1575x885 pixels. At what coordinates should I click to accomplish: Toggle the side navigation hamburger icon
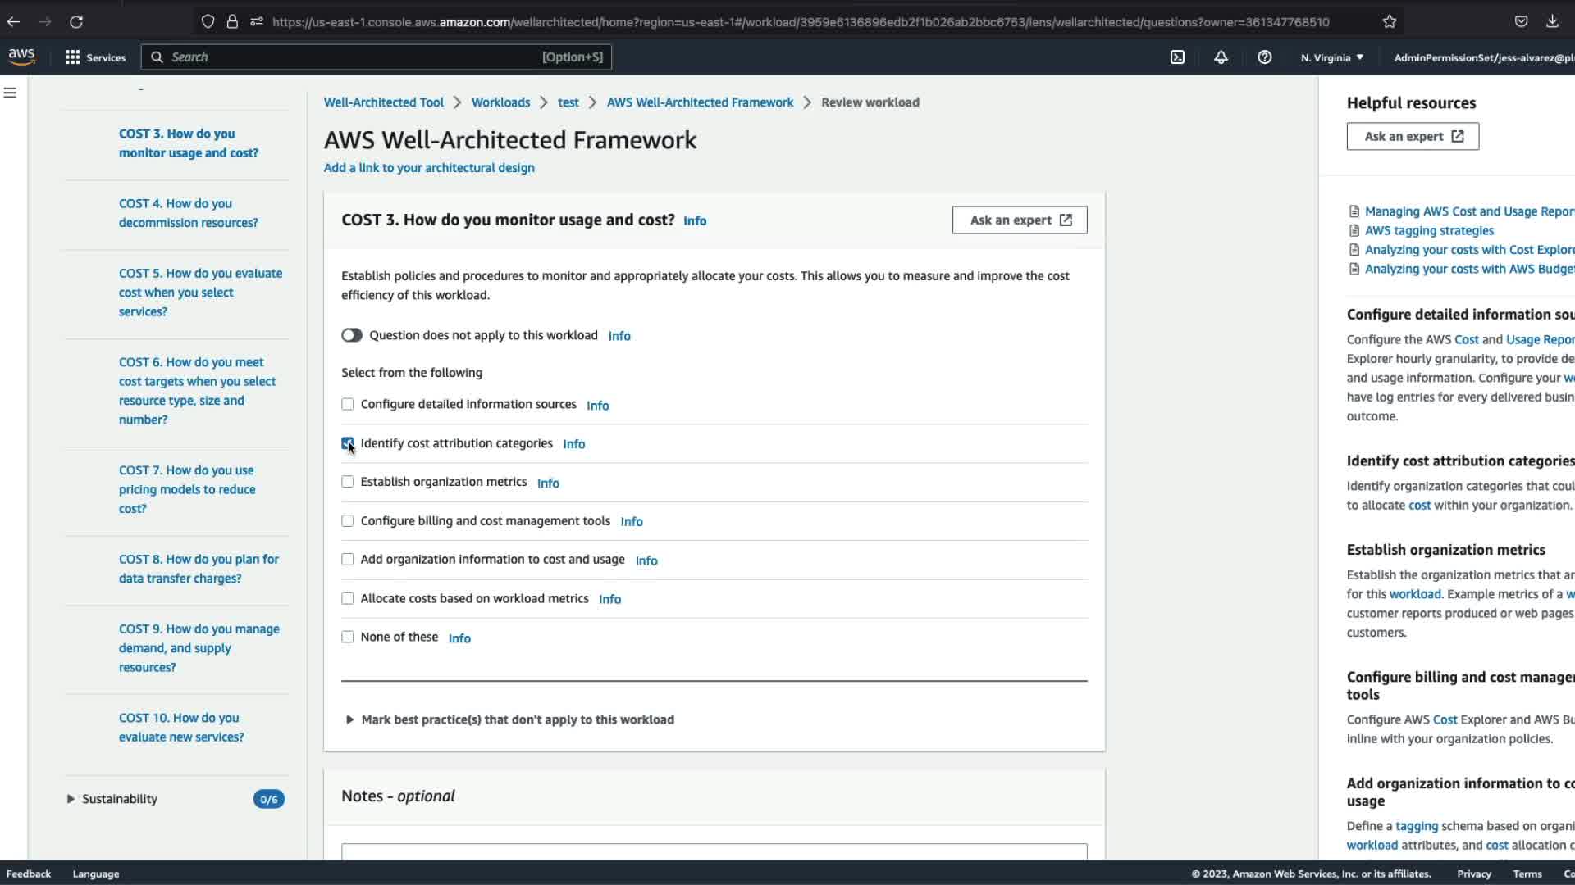[11, 93]
